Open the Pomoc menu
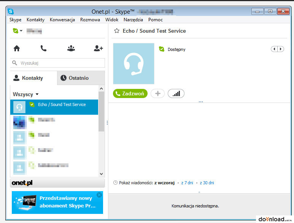The height and width of the screenshot is (223, 294). click(156, 20)
